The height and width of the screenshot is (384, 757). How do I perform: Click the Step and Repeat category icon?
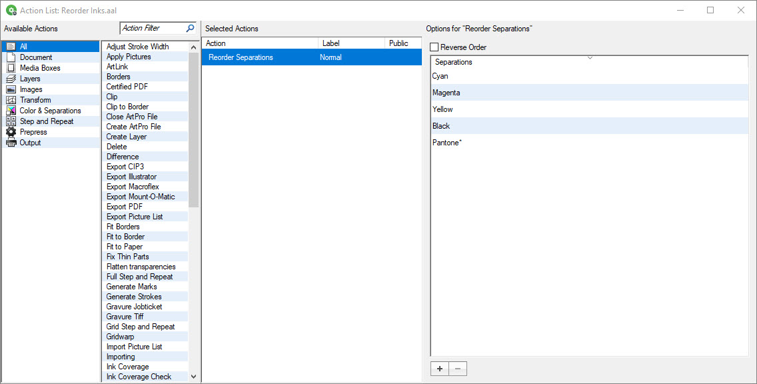[x=11, y=121]
